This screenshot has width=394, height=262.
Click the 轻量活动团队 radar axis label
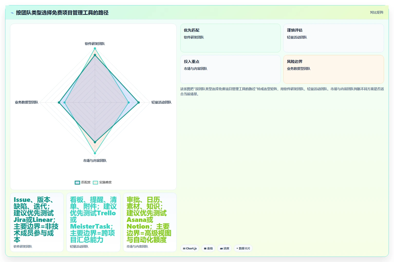click(161, 102)
